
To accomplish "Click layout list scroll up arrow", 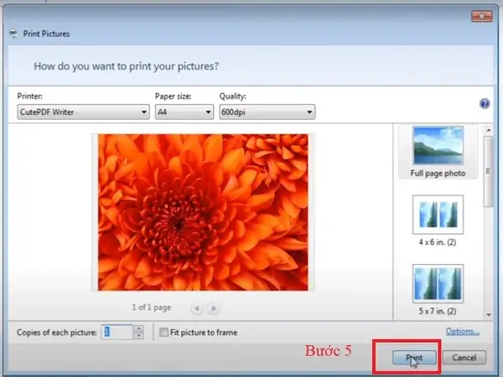I will (489, 130).
